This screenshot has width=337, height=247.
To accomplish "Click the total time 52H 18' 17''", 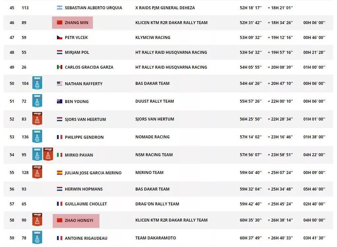I will coord(250,8).
